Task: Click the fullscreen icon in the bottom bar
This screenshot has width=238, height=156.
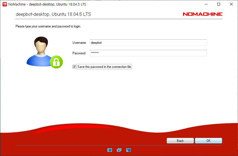Action: coord(110,150)
